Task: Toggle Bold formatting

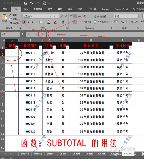Action: (x=24, y=22)
